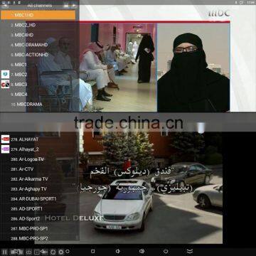256x256 pixels.
Task: Go back using header arrow beside All channels
Action: coord(4,6)
